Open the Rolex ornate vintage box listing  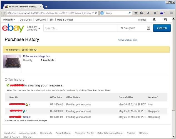[36, 56]
